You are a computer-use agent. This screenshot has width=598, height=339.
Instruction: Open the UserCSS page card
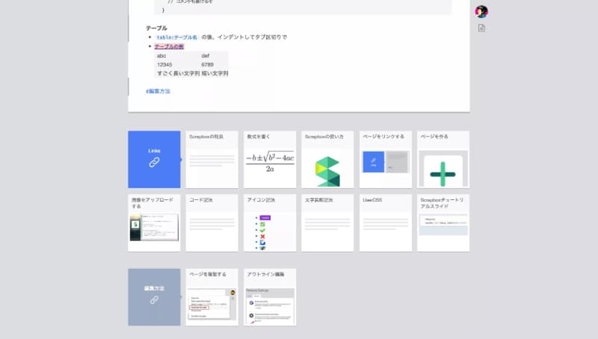point(386,223)
